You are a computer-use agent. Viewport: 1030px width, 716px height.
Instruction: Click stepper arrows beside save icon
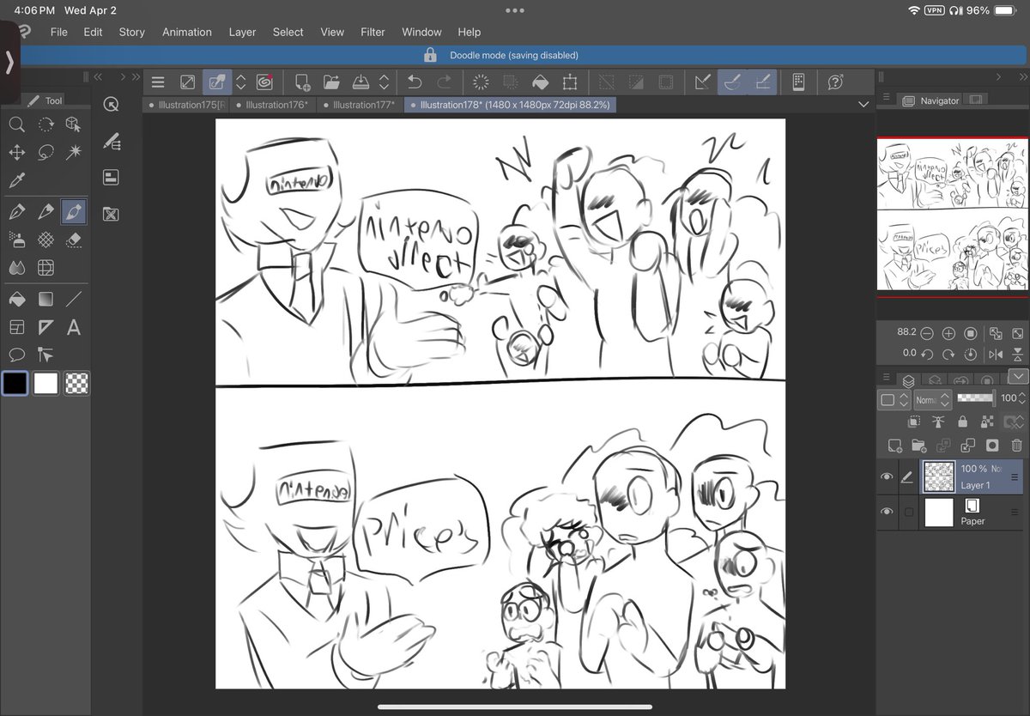[384, 82]
